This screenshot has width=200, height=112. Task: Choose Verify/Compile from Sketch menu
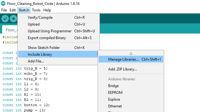point(58,18)
